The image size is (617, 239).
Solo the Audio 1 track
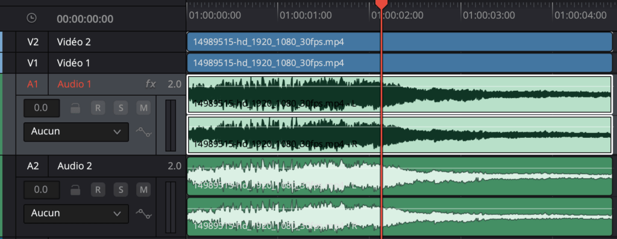pos(121,108)
